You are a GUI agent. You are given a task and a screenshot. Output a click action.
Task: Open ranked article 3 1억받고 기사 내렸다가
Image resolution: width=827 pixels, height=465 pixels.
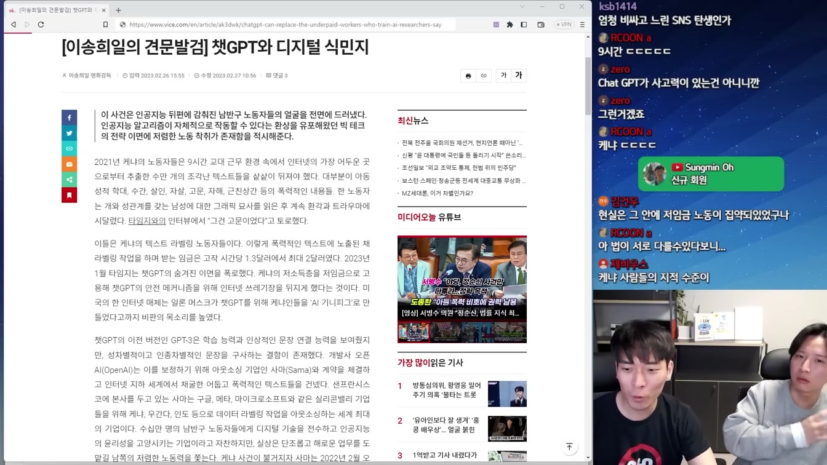444,455
